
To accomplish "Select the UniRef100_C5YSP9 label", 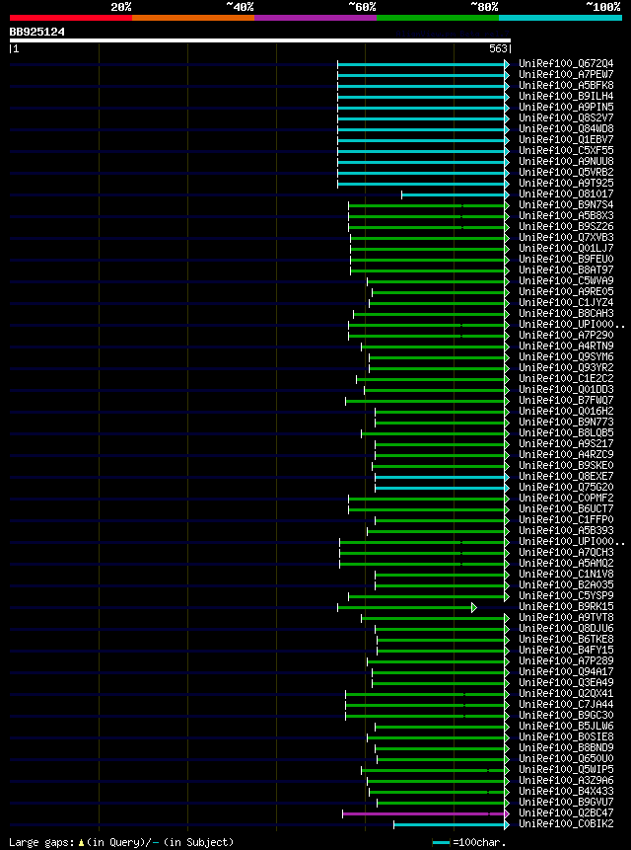I will coord(566,595).
